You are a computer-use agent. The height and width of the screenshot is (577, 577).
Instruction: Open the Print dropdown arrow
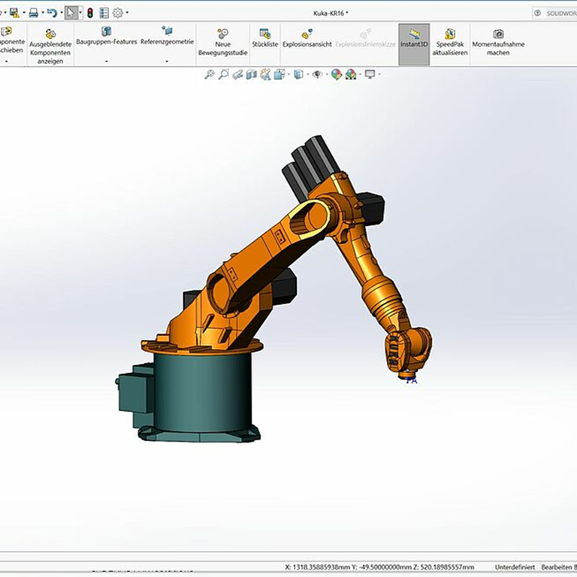(42, 13)
